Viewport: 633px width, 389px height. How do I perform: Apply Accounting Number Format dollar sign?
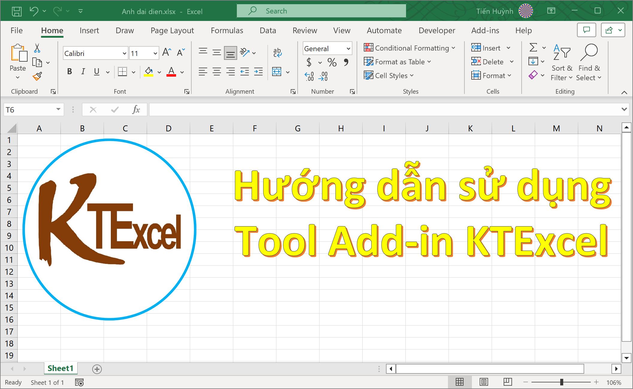(x=309, y=62)
